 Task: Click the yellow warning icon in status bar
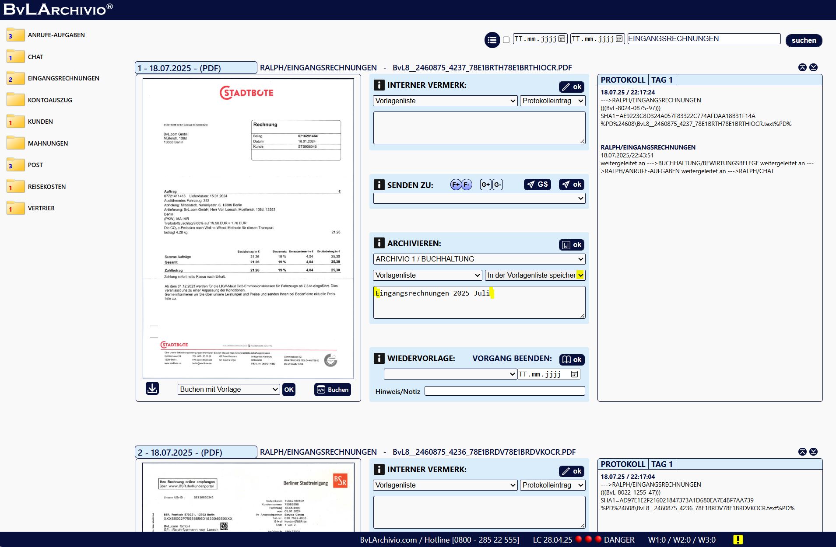click(x=738, y=540)
